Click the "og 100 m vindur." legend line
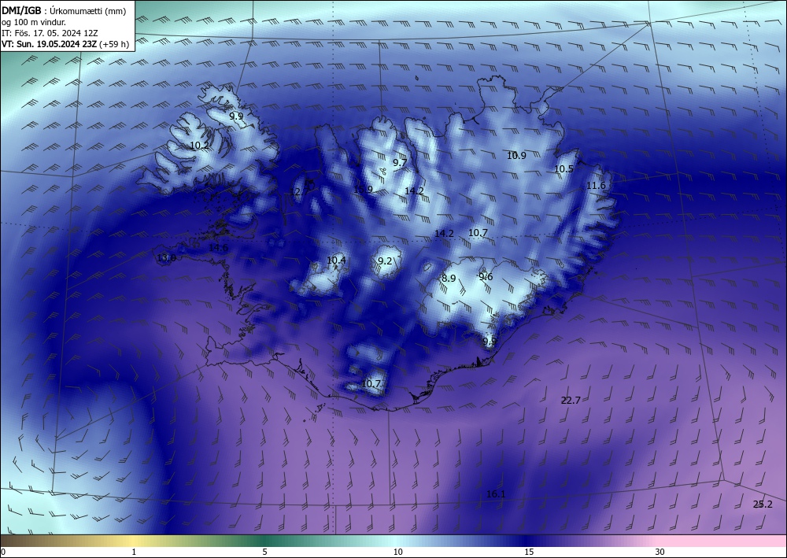Viewport: 787px width, 558px height. [34, 22]
